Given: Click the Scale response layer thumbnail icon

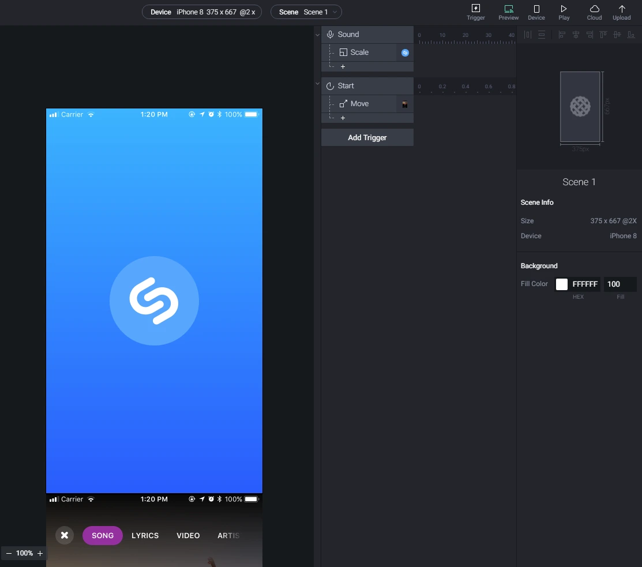Looking at the screenshot, I should pos(405,52).
